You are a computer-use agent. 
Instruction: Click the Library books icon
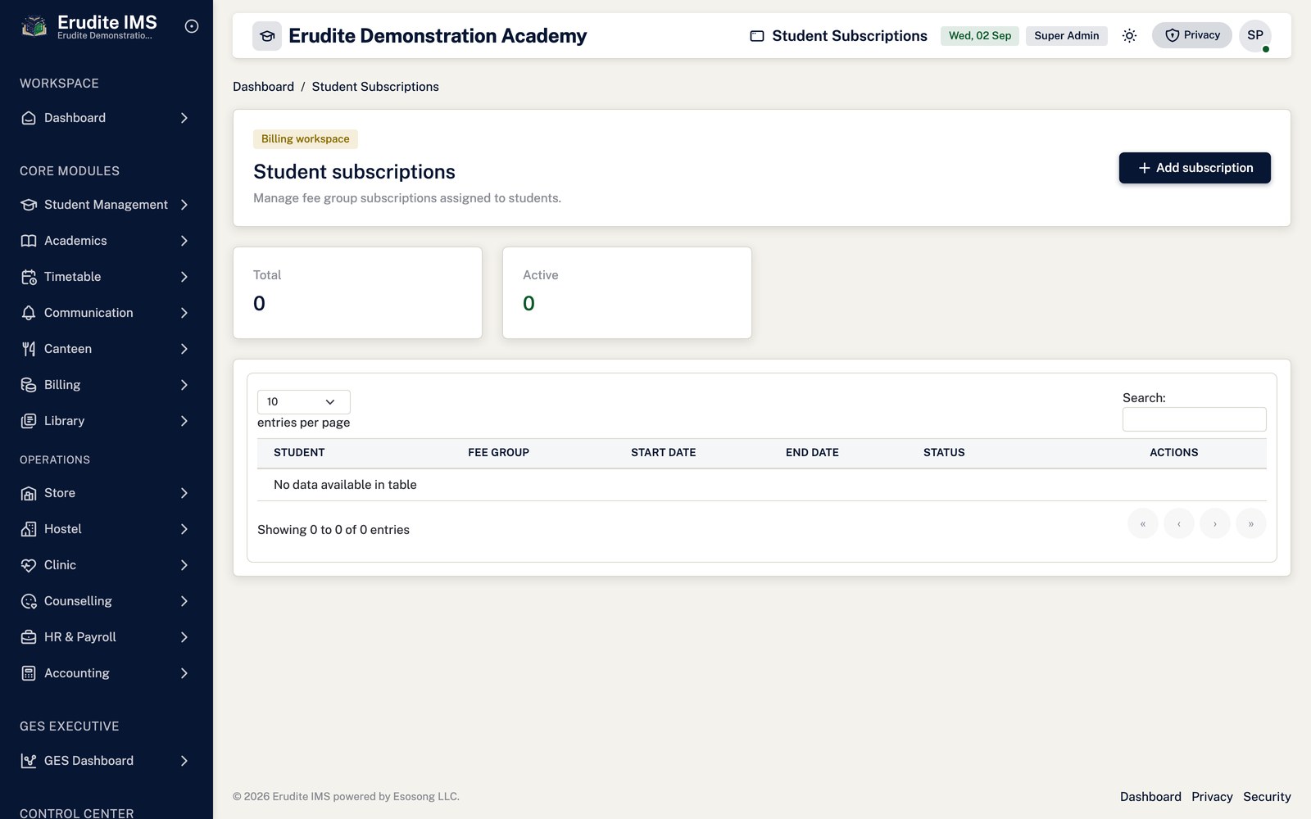click(29, 421)
